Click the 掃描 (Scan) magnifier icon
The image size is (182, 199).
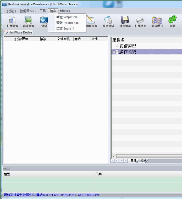(x=44, y=20)
